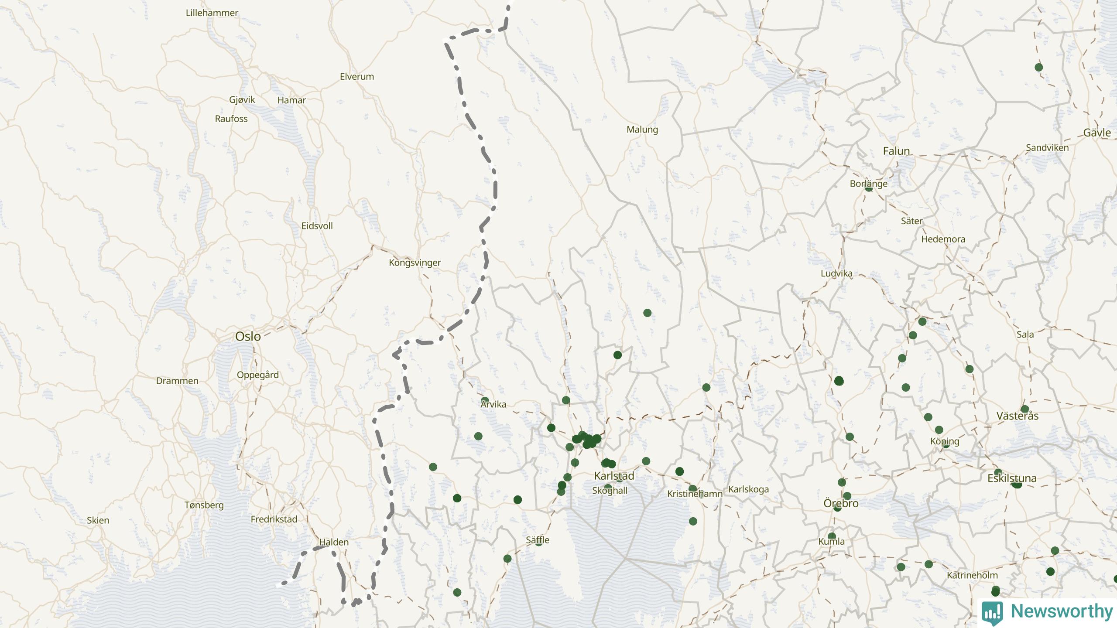Click the Eidsvoll place label
The width and height of the screenshot is (1117, 628).
tap(317, 226)
